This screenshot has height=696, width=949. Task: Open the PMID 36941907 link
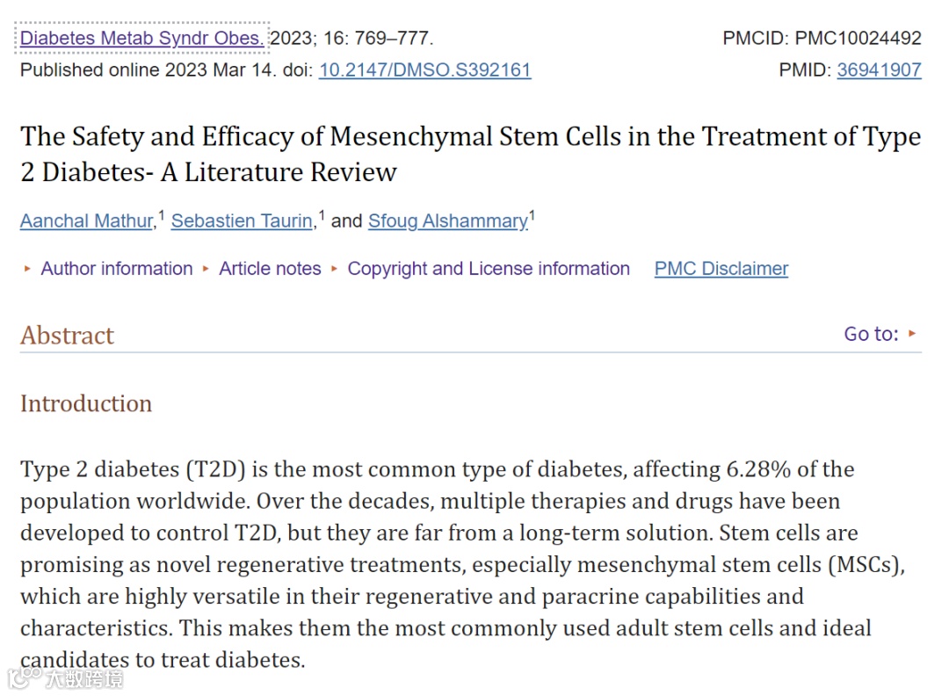coord(879,69)
